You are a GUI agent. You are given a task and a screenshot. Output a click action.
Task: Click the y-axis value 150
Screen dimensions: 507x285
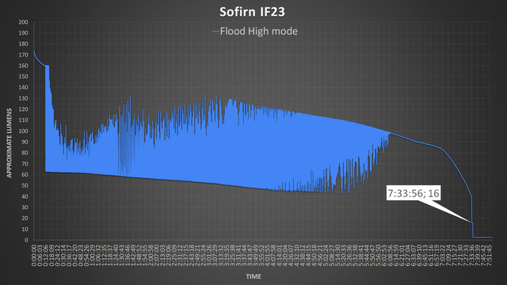23,77
